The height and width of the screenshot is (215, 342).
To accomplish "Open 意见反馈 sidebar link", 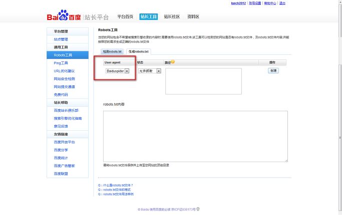I will coord(61,126).
